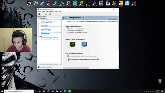Open the Ajuda menu
This screenshot has width=165, height=93.
point(60,11)
